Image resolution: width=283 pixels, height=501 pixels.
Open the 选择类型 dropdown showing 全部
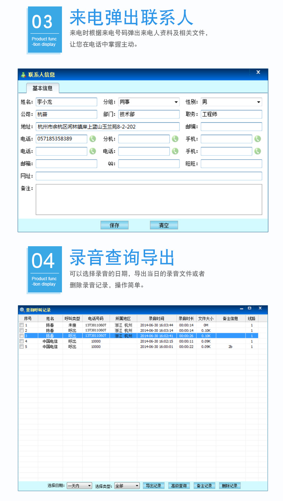pos(127,486)
